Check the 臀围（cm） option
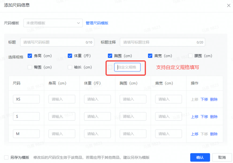Image resolution: width=233 pixels, height=163 pixels. 30,67
